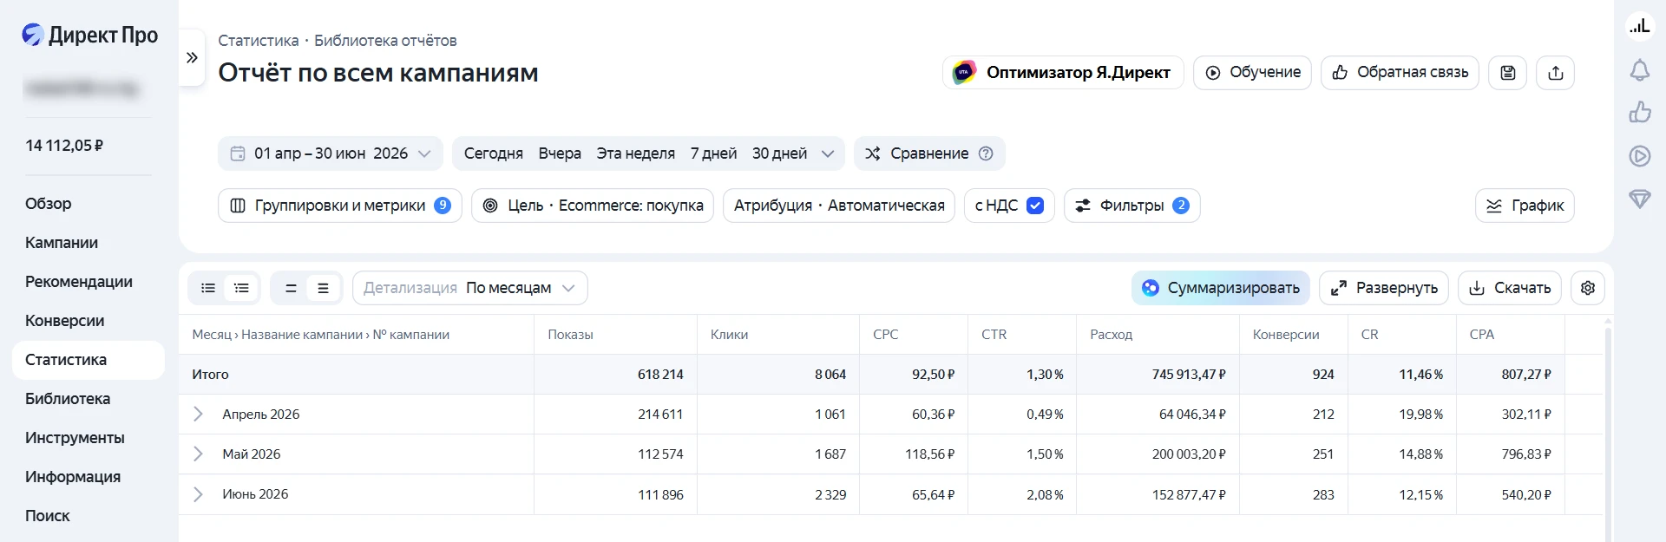Image resolution: width=1666 pixels, height=542 pixels.
Task: Select regular row density icon
Action: pos(323,288)
